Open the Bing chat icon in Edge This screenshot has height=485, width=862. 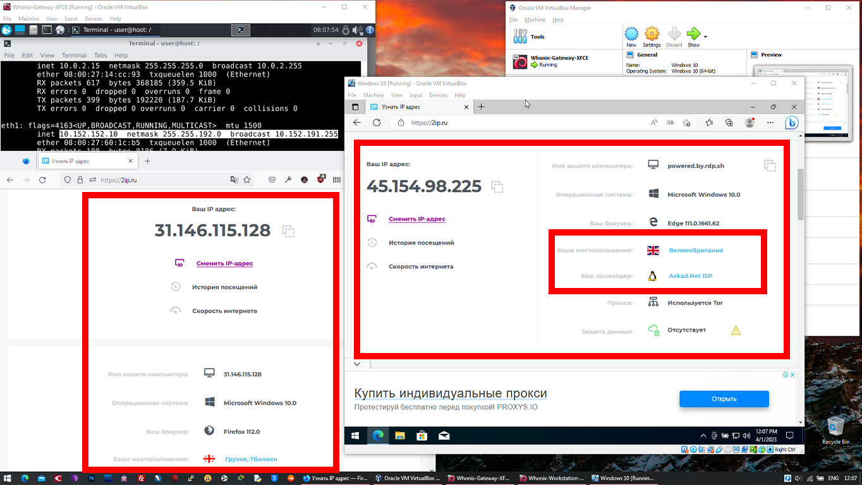coord(791,123)
